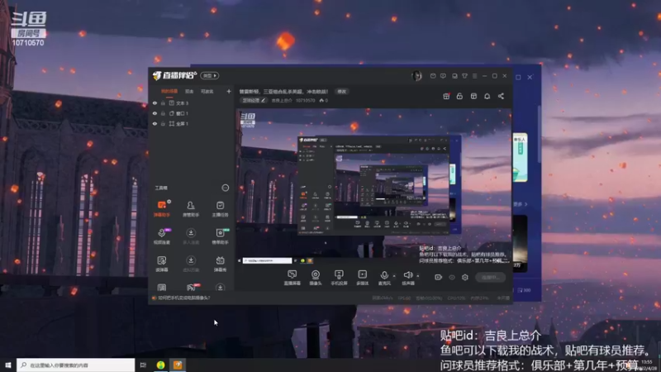Viewport: 661px width, 372px height.
Task: Click the live preview canvas
Action: point(373,187)
